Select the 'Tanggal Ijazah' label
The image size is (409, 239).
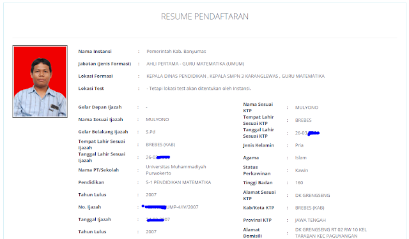click(95, 219)
